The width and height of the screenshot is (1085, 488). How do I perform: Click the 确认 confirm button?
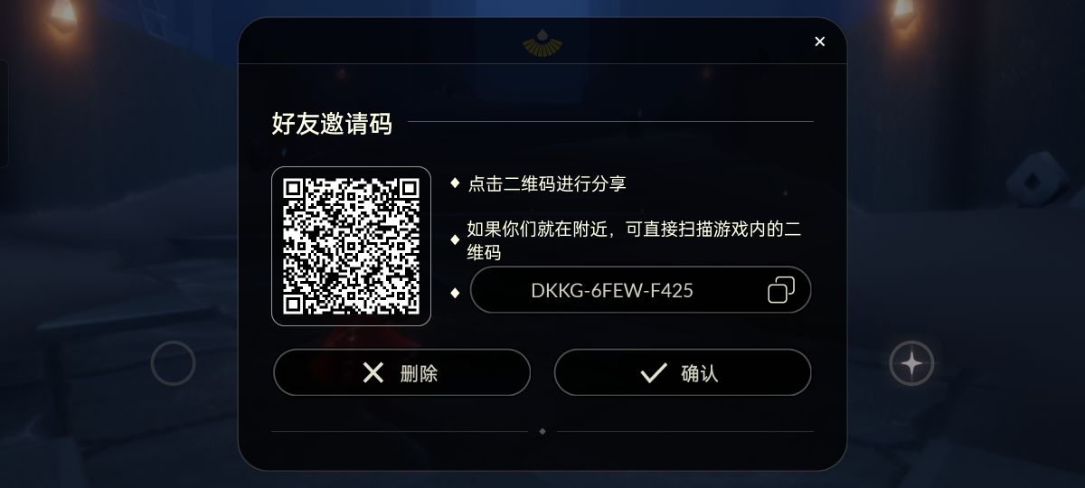tap(683, 372)
